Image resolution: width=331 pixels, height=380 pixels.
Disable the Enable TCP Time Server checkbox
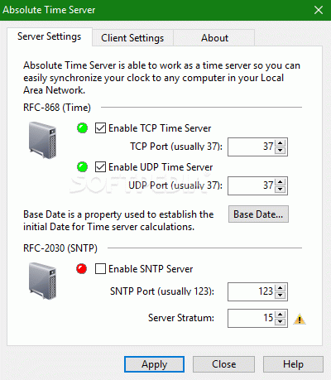pyautogui.click(x=100, y=128)
